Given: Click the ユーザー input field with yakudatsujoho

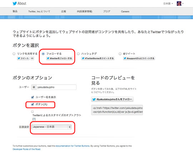Looking at the screenshot, I should [x=56, y=87].
